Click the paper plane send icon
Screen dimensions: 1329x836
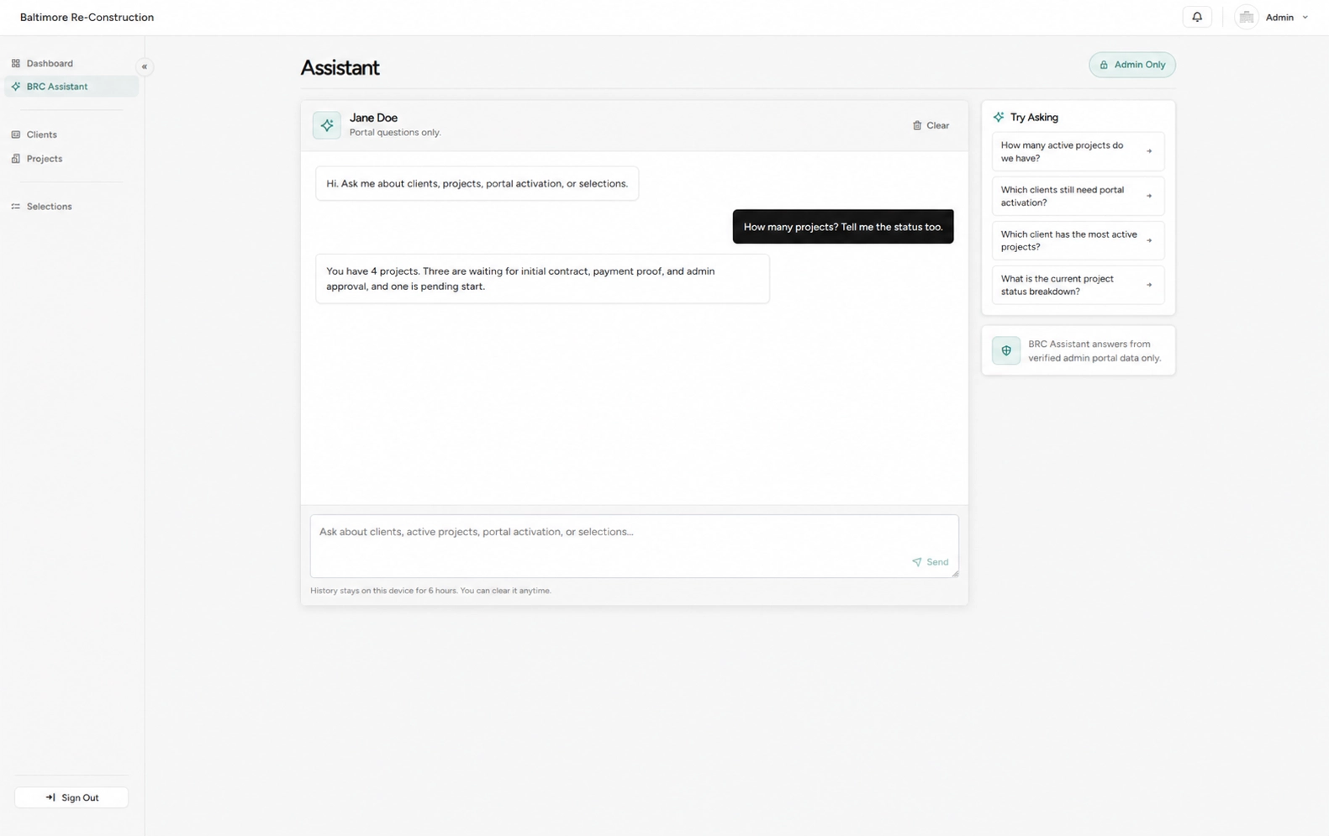916,562
